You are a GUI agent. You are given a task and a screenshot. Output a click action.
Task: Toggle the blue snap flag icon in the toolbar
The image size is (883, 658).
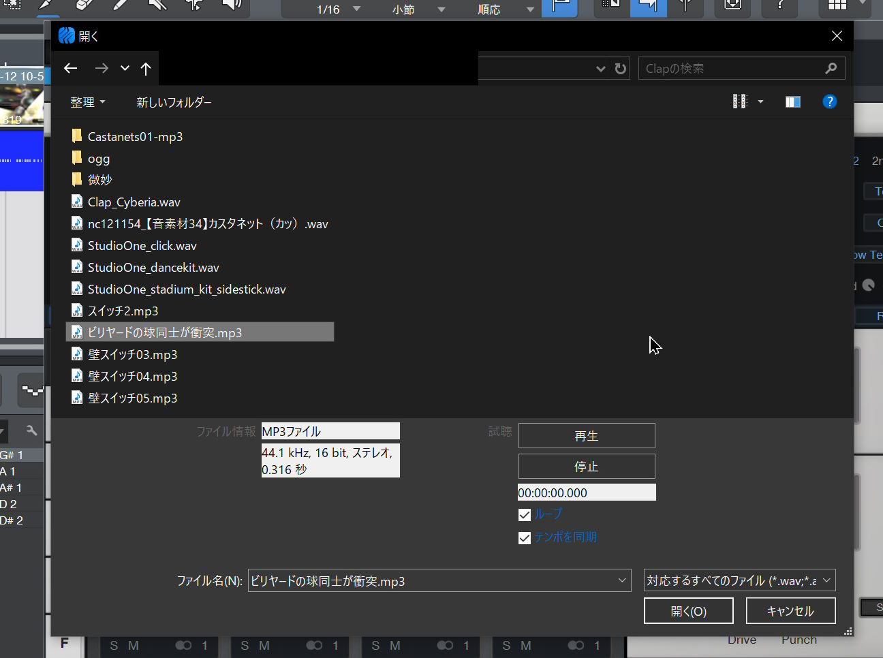[x=559, y=7]
